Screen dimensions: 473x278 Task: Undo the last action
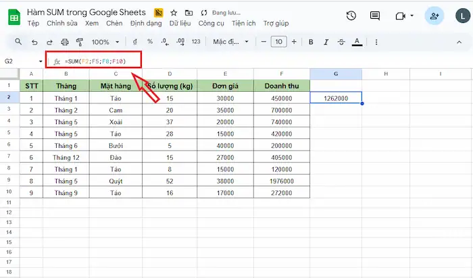coord(34,42)
